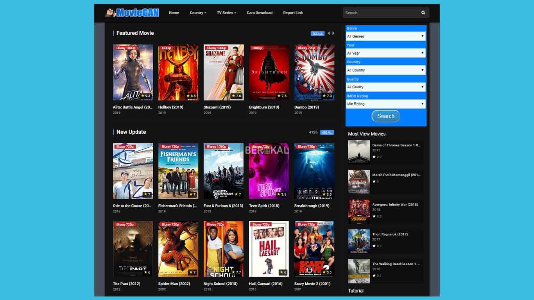Click the blue Search filter button
The height and width of the screenshot is (300, 534).
tap(386, 116)
